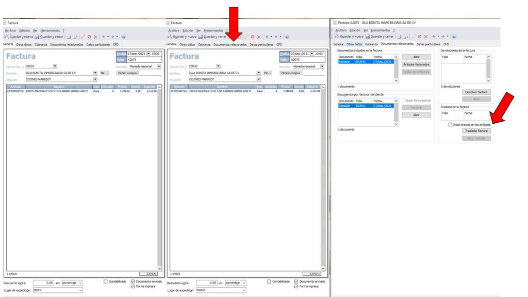528x297 pixels.
Task: Expand 'Lugar de expedición' Matriz dropdown in middle window
Action: pyautogui.click(x=244, y=290)
